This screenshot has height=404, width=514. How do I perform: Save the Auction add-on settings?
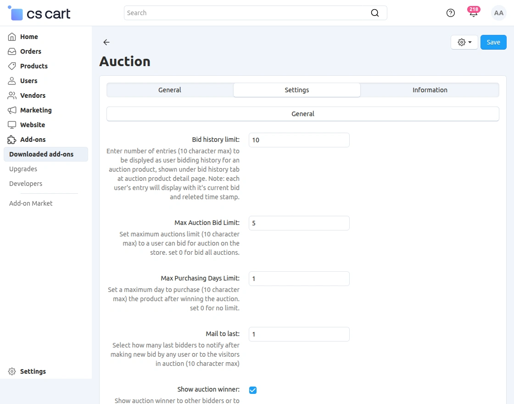(493, 42)
